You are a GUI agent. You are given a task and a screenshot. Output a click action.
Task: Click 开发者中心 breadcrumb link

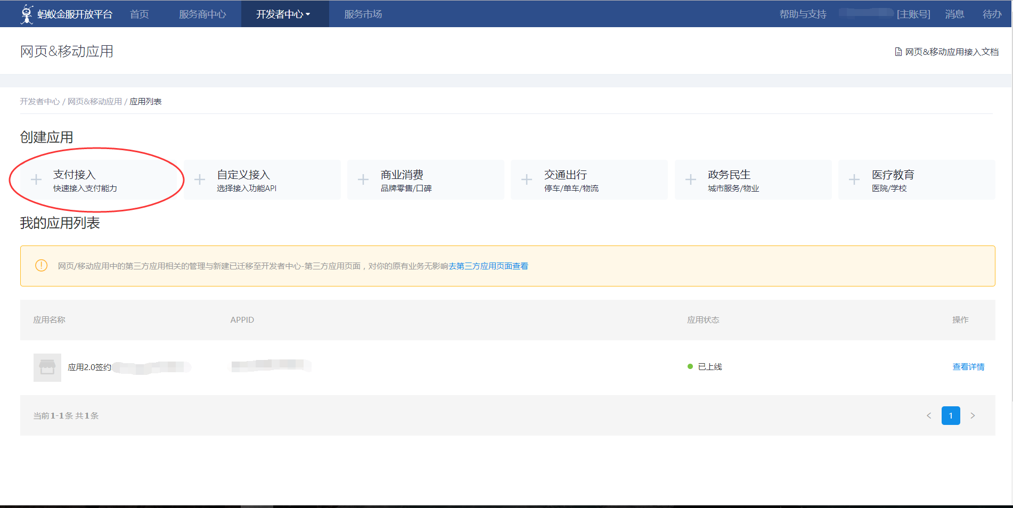click(40, 101)
